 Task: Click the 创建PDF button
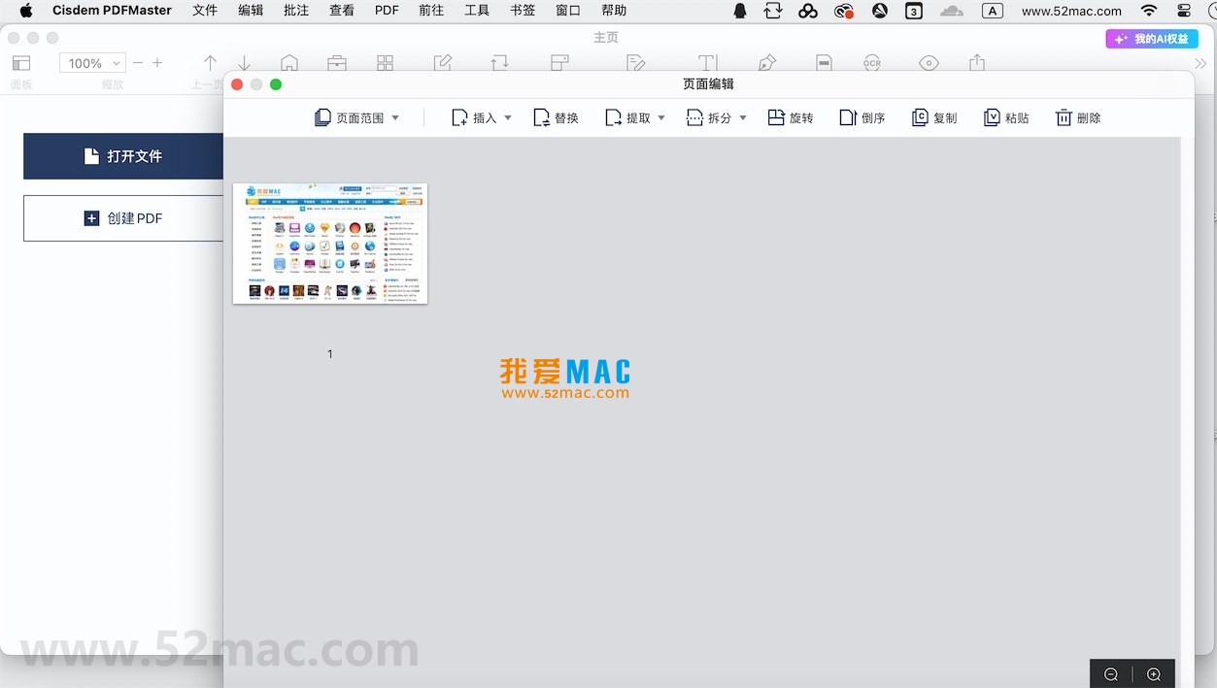point(123,218)
